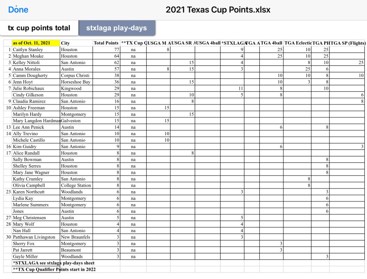Select the Total Points column header

coord(106,43)
